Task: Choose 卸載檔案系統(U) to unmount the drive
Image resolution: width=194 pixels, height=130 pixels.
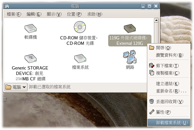Action: coord(169,123)
